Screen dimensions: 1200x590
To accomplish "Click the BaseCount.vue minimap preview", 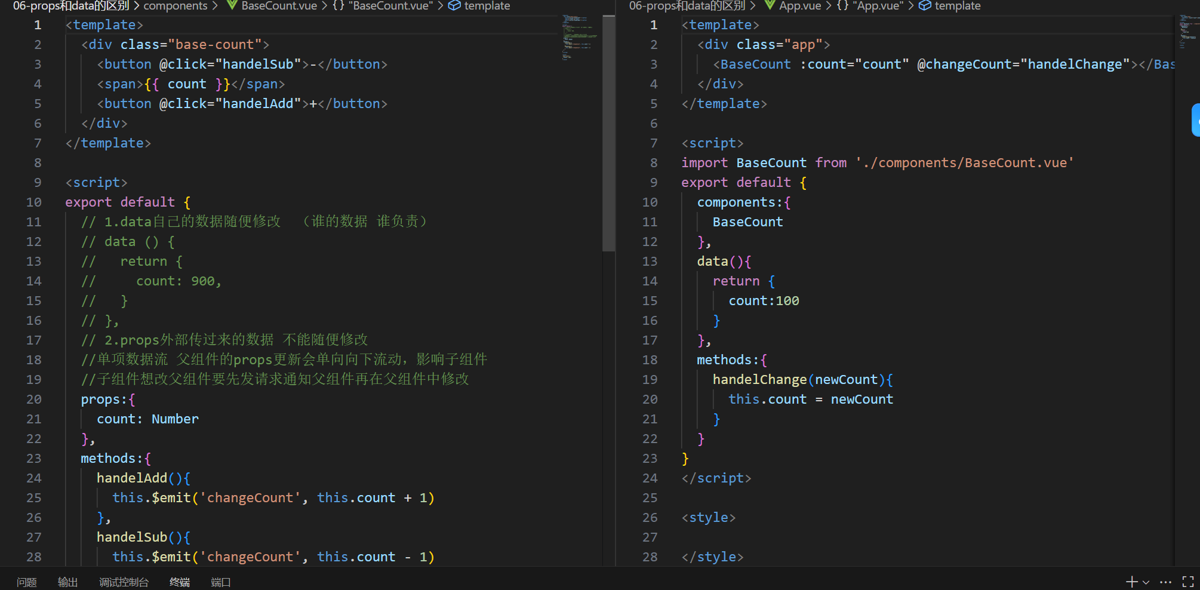I will [x=579, y=37].
